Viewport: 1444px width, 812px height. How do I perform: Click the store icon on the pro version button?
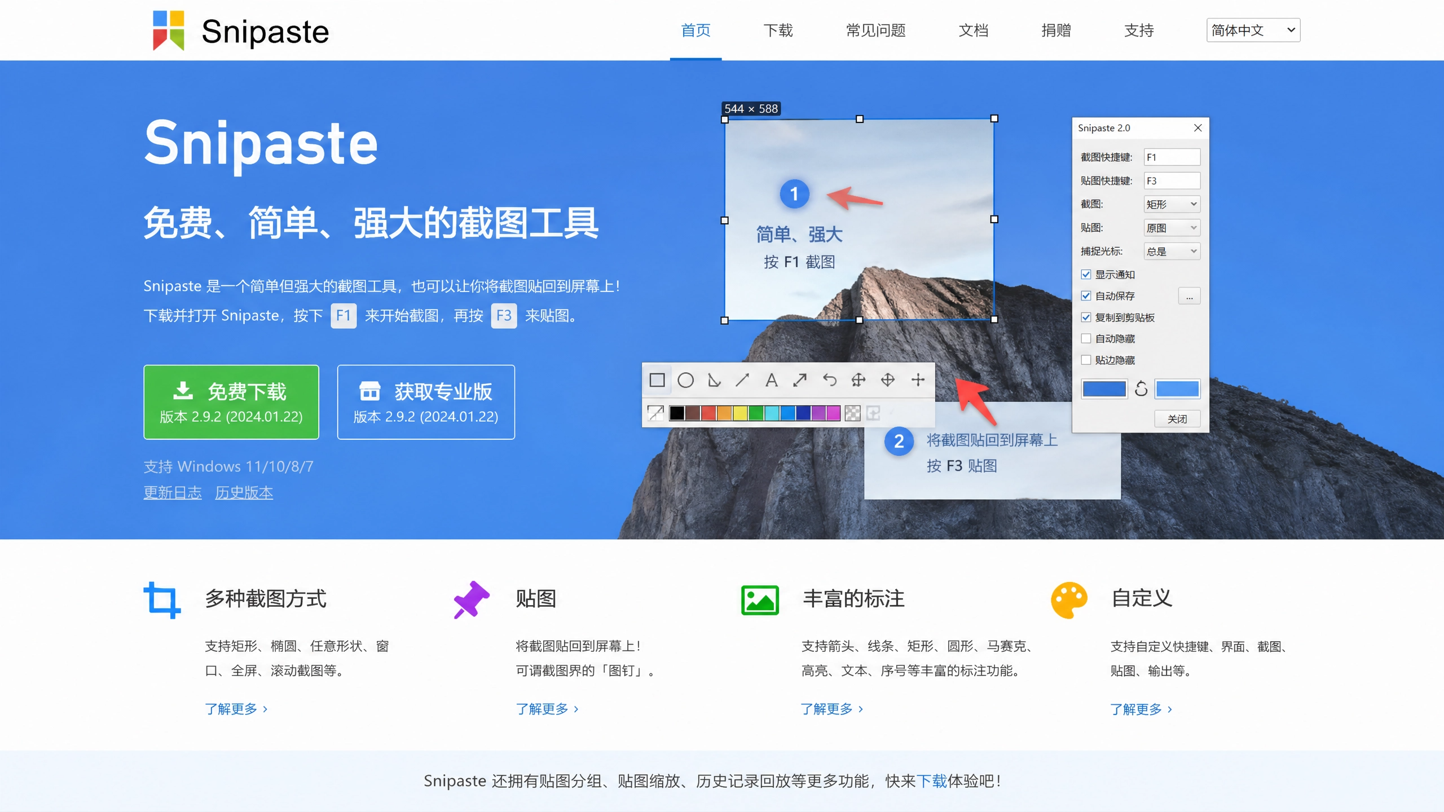tap(370, 390)
